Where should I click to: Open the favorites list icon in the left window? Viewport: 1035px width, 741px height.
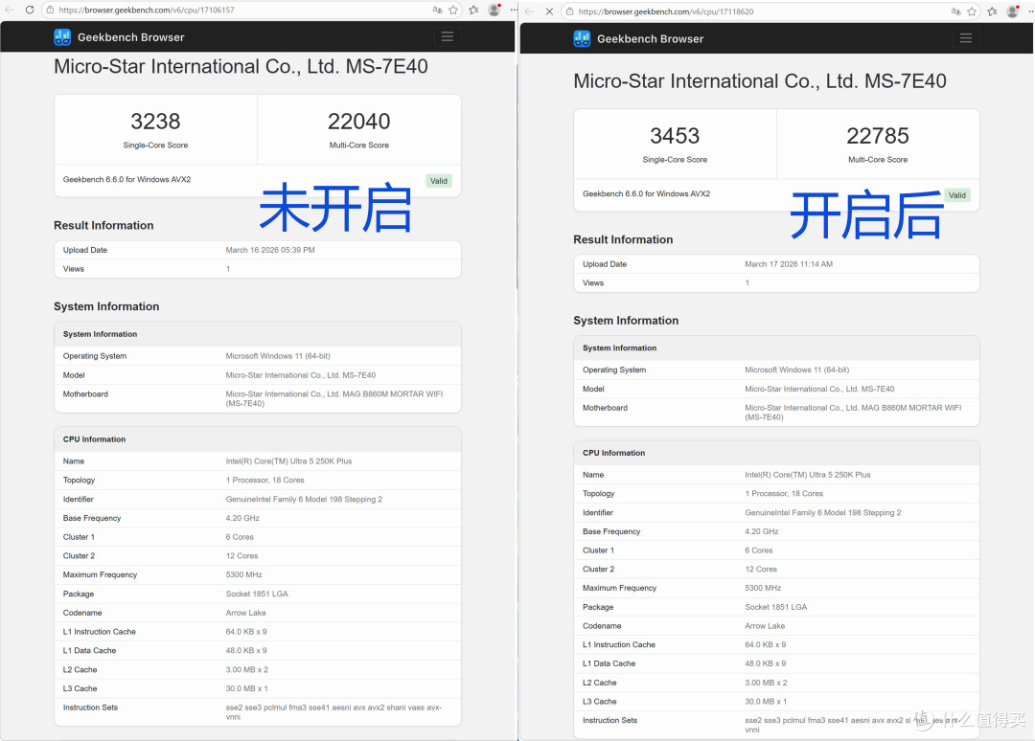pos(474,10)
